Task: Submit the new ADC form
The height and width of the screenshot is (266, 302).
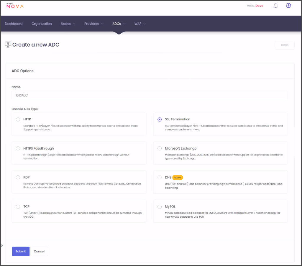Action: click(20, 251)
